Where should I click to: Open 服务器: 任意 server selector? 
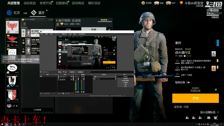[181, 107]
